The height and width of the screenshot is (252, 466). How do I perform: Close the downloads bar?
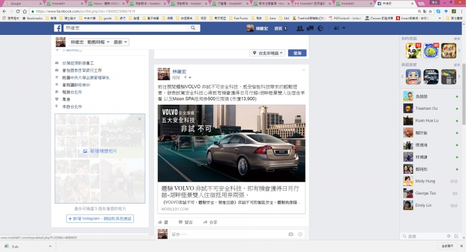461,246
